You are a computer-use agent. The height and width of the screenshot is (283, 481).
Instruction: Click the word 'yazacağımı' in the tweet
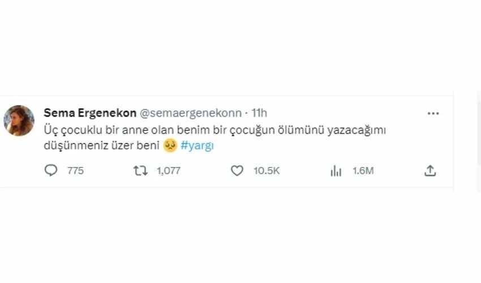coord(357,131)
